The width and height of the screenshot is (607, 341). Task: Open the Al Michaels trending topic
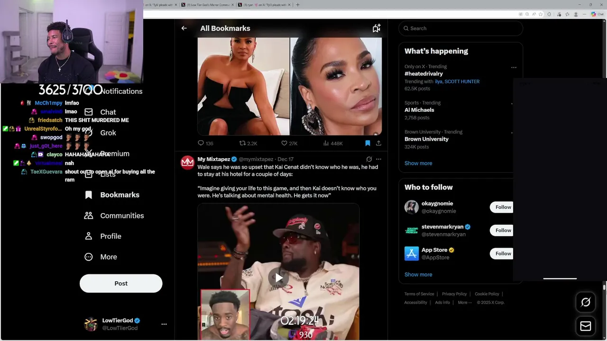419,110
